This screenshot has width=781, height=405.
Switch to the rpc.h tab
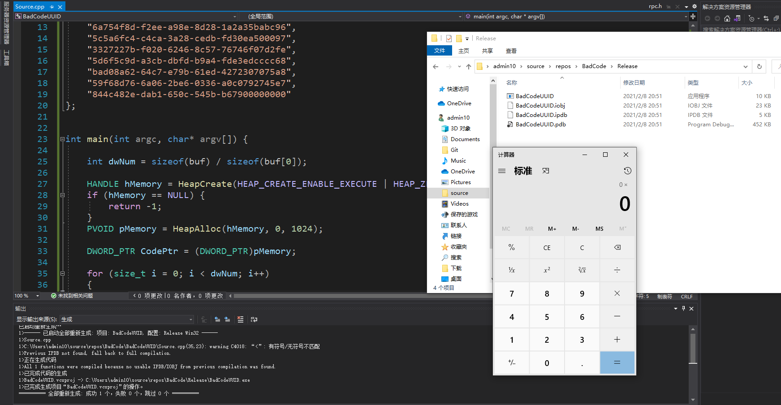pos(655,6)
